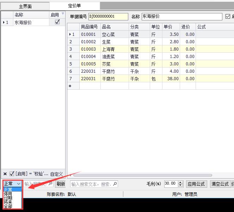Click row header number 6 in the grid
The width and height of the screenshot is (234, 212).
point(73,71)
